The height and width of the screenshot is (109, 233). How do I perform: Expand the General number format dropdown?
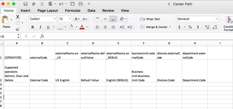click(217, 19)
